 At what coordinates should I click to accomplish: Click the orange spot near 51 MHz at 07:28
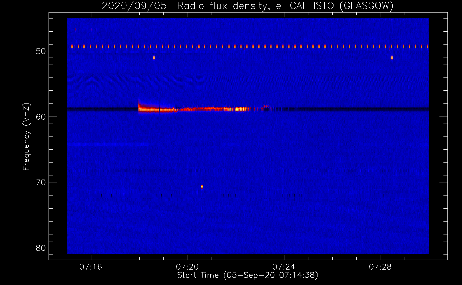[x=392, y=58]
